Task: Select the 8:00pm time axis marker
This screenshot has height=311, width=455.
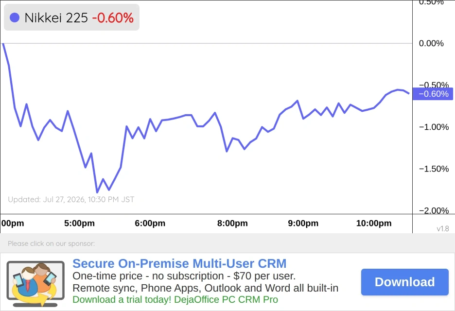Action: pyautogui.click(x=232, y=223)
